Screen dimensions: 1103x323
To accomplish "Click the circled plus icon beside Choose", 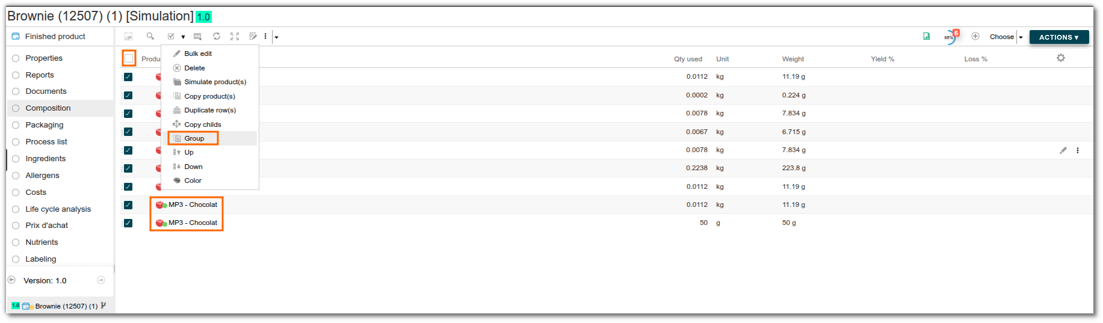I will click(x=975, y=36).
